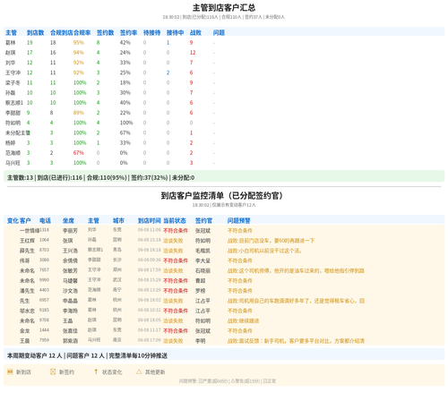Click phone number 9990
The height and width of the screenshot is (401, 448).
(x=44, y=280)
